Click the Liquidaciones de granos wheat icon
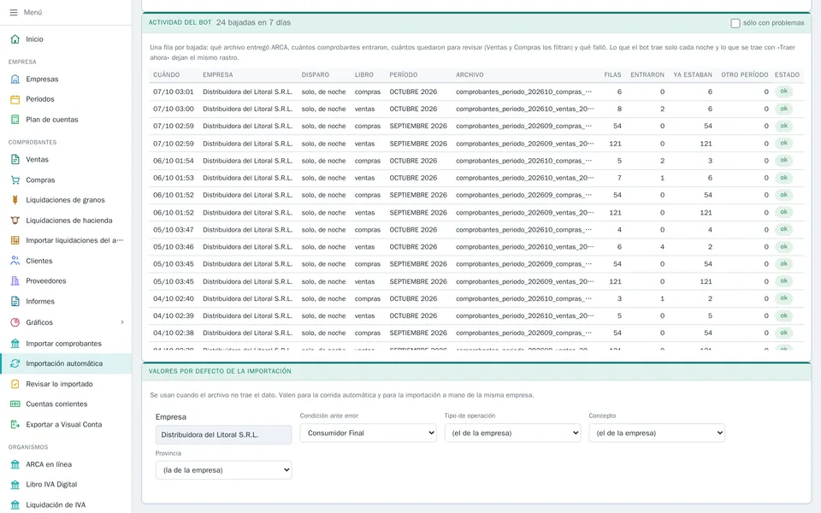 (x=15, y=199)
